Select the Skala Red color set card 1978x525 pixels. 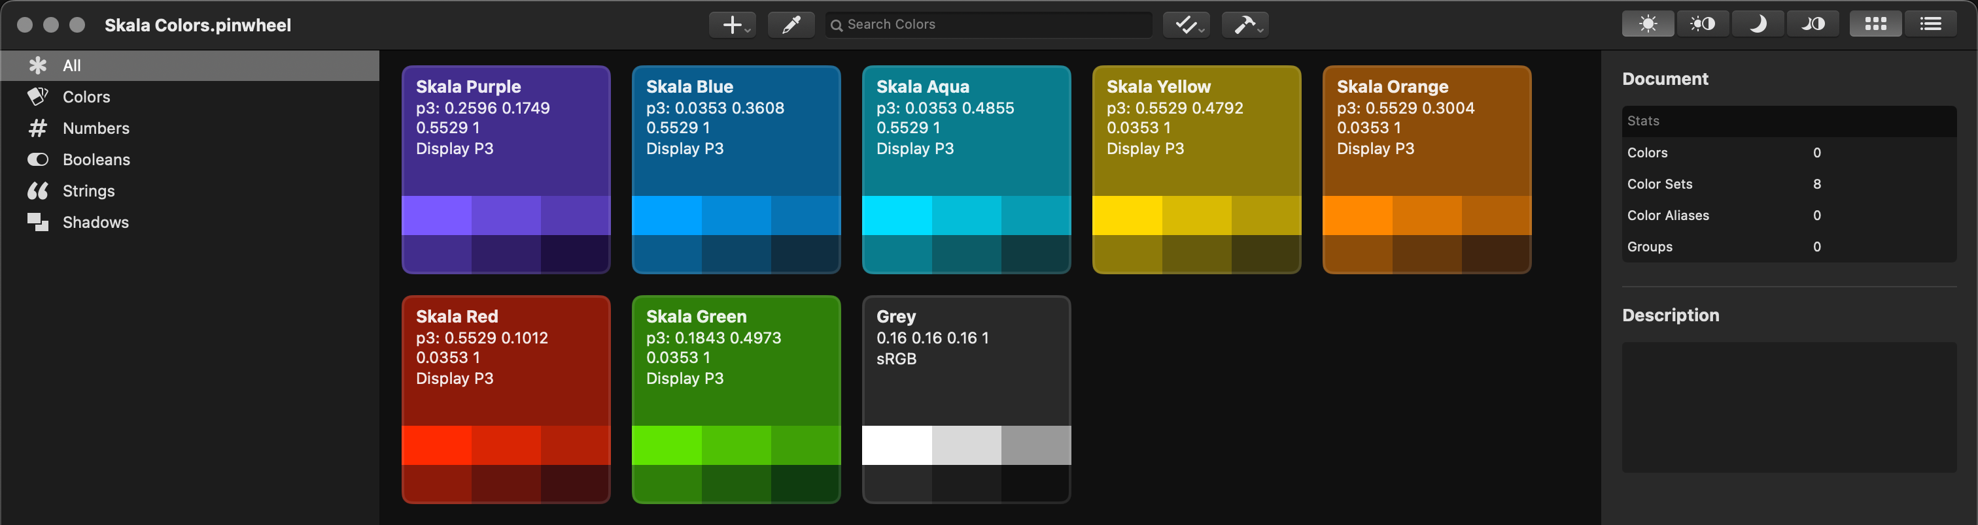[x=506, y=400]
